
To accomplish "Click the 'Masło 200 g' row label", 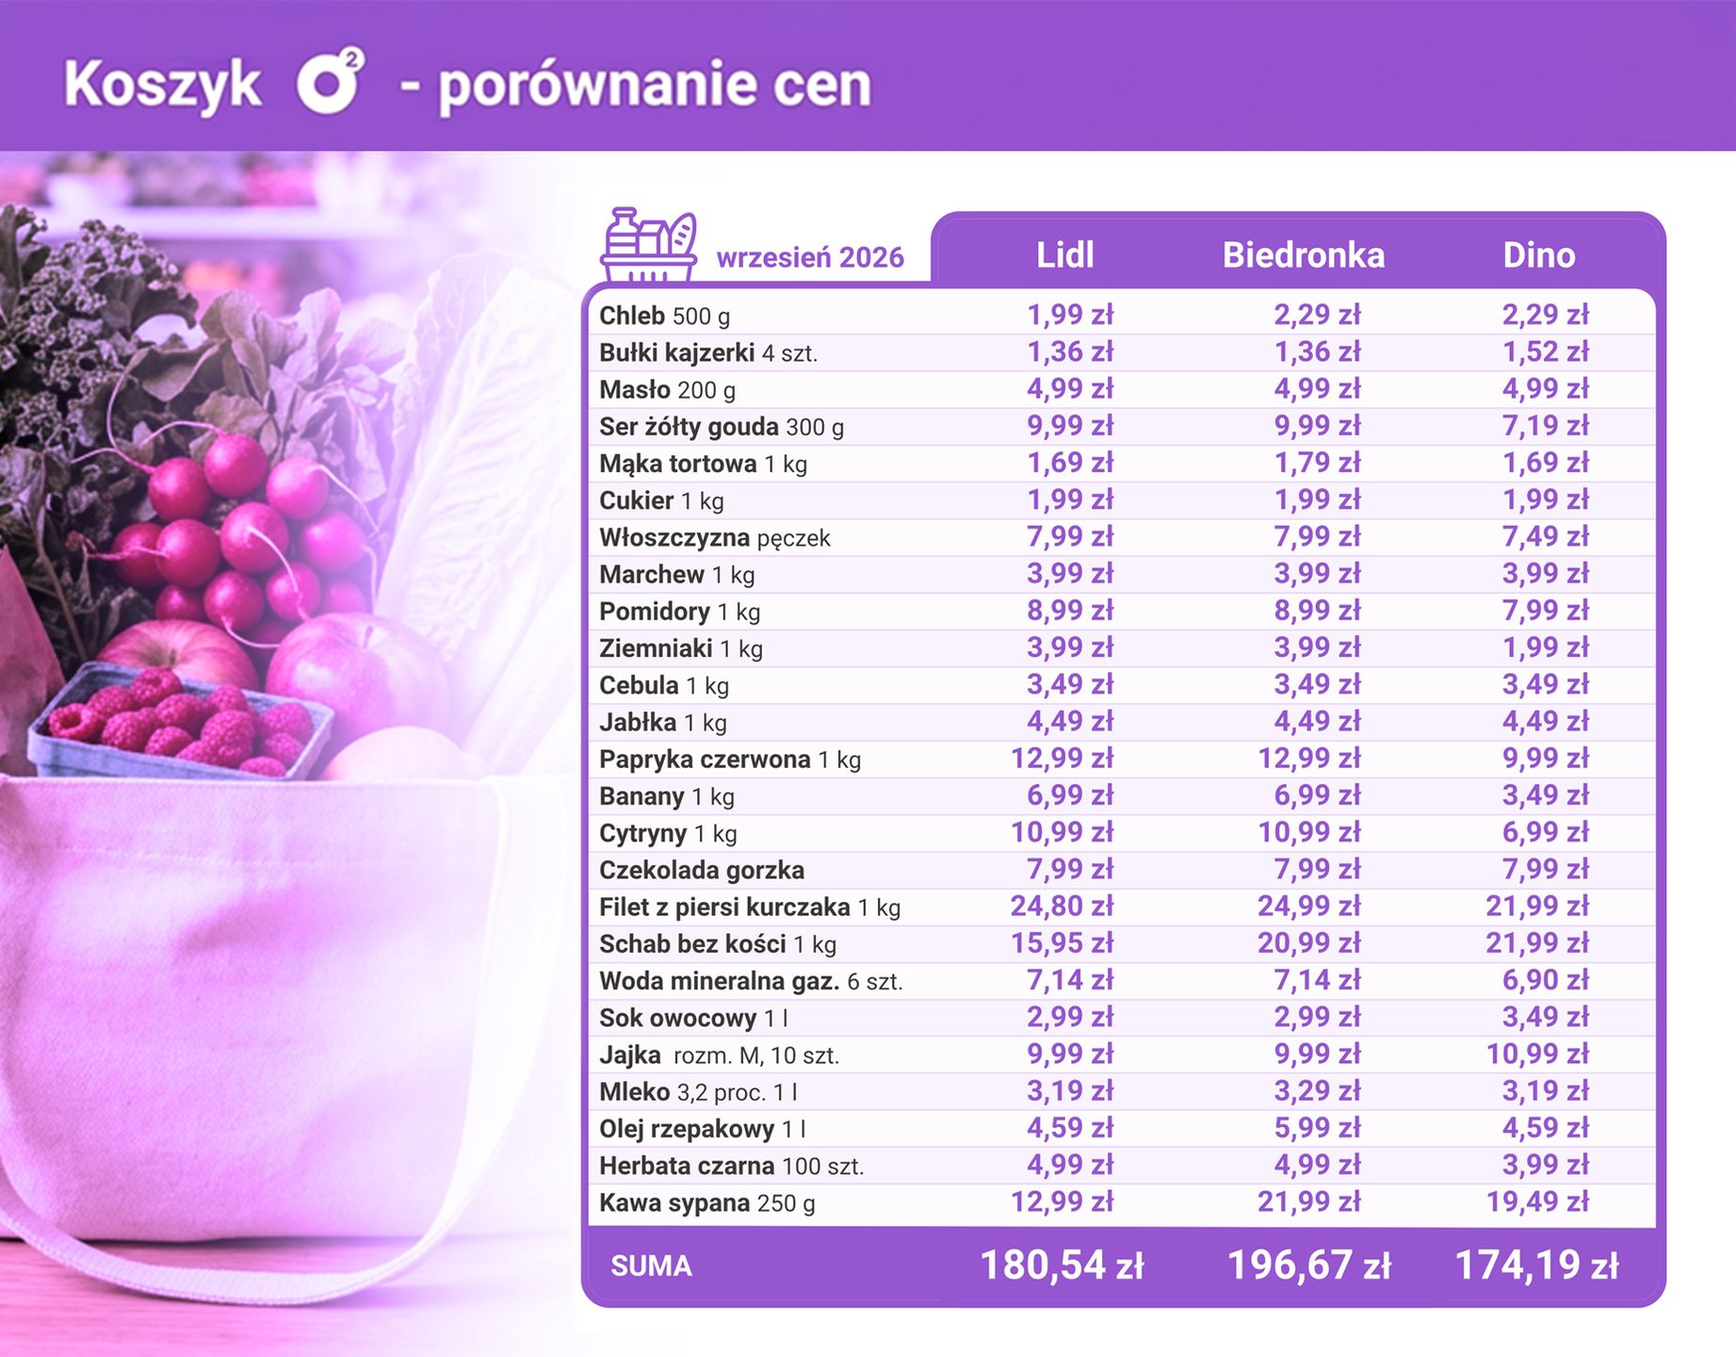I will 667,389.
